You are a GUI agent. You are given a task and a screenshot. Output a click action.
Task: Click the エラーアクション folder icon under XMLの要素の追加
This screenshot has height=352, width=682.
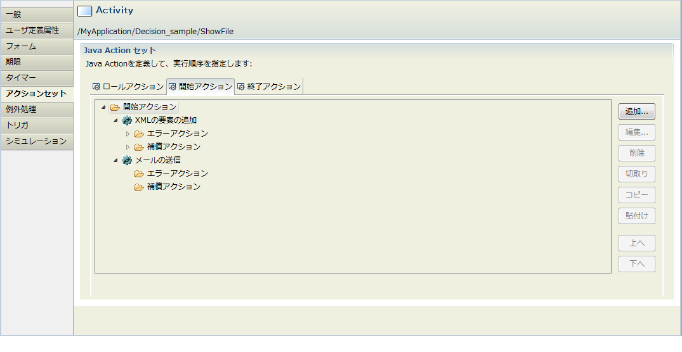(x=139, y=134)
